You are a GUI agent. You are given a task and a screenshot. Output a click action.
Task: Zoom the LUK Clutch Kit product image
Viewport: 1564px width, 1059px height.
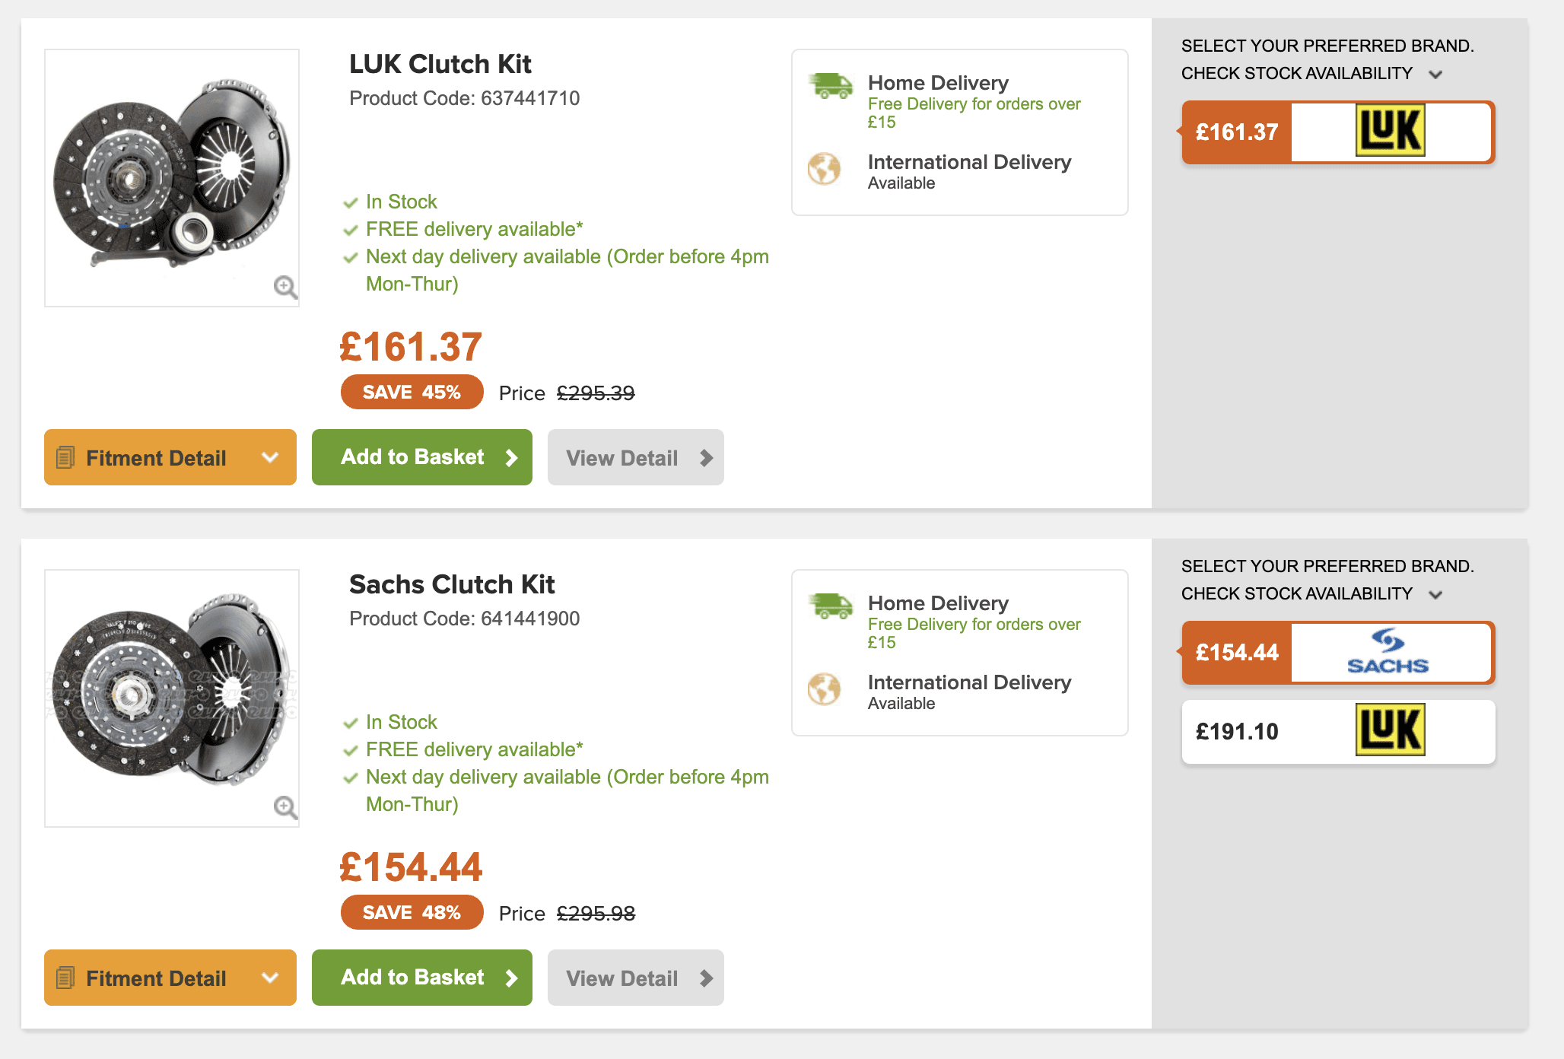[x=285, y=287]
